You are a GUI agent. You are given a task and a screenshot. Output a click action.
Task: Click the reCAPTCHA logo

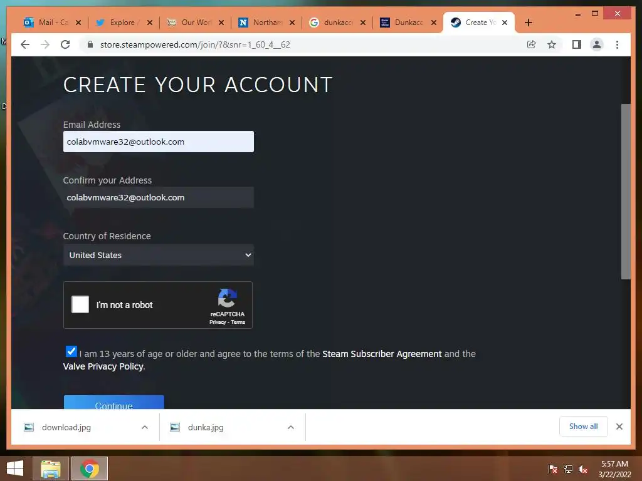227,298
